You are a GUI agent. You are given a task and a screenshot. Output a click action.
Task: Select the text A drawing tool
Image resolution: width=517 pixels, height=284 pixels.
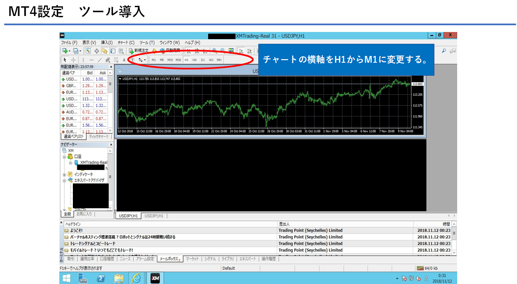(124, 60)
